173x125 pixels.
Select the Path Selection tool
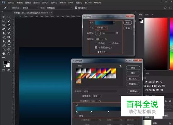(3, 50)
